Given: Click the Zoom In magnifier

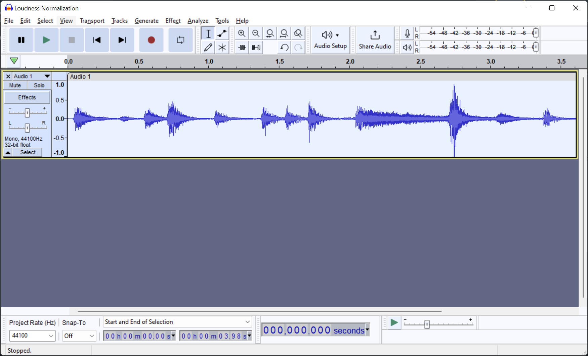Looking at the screenshot, I should coord(242,34).
